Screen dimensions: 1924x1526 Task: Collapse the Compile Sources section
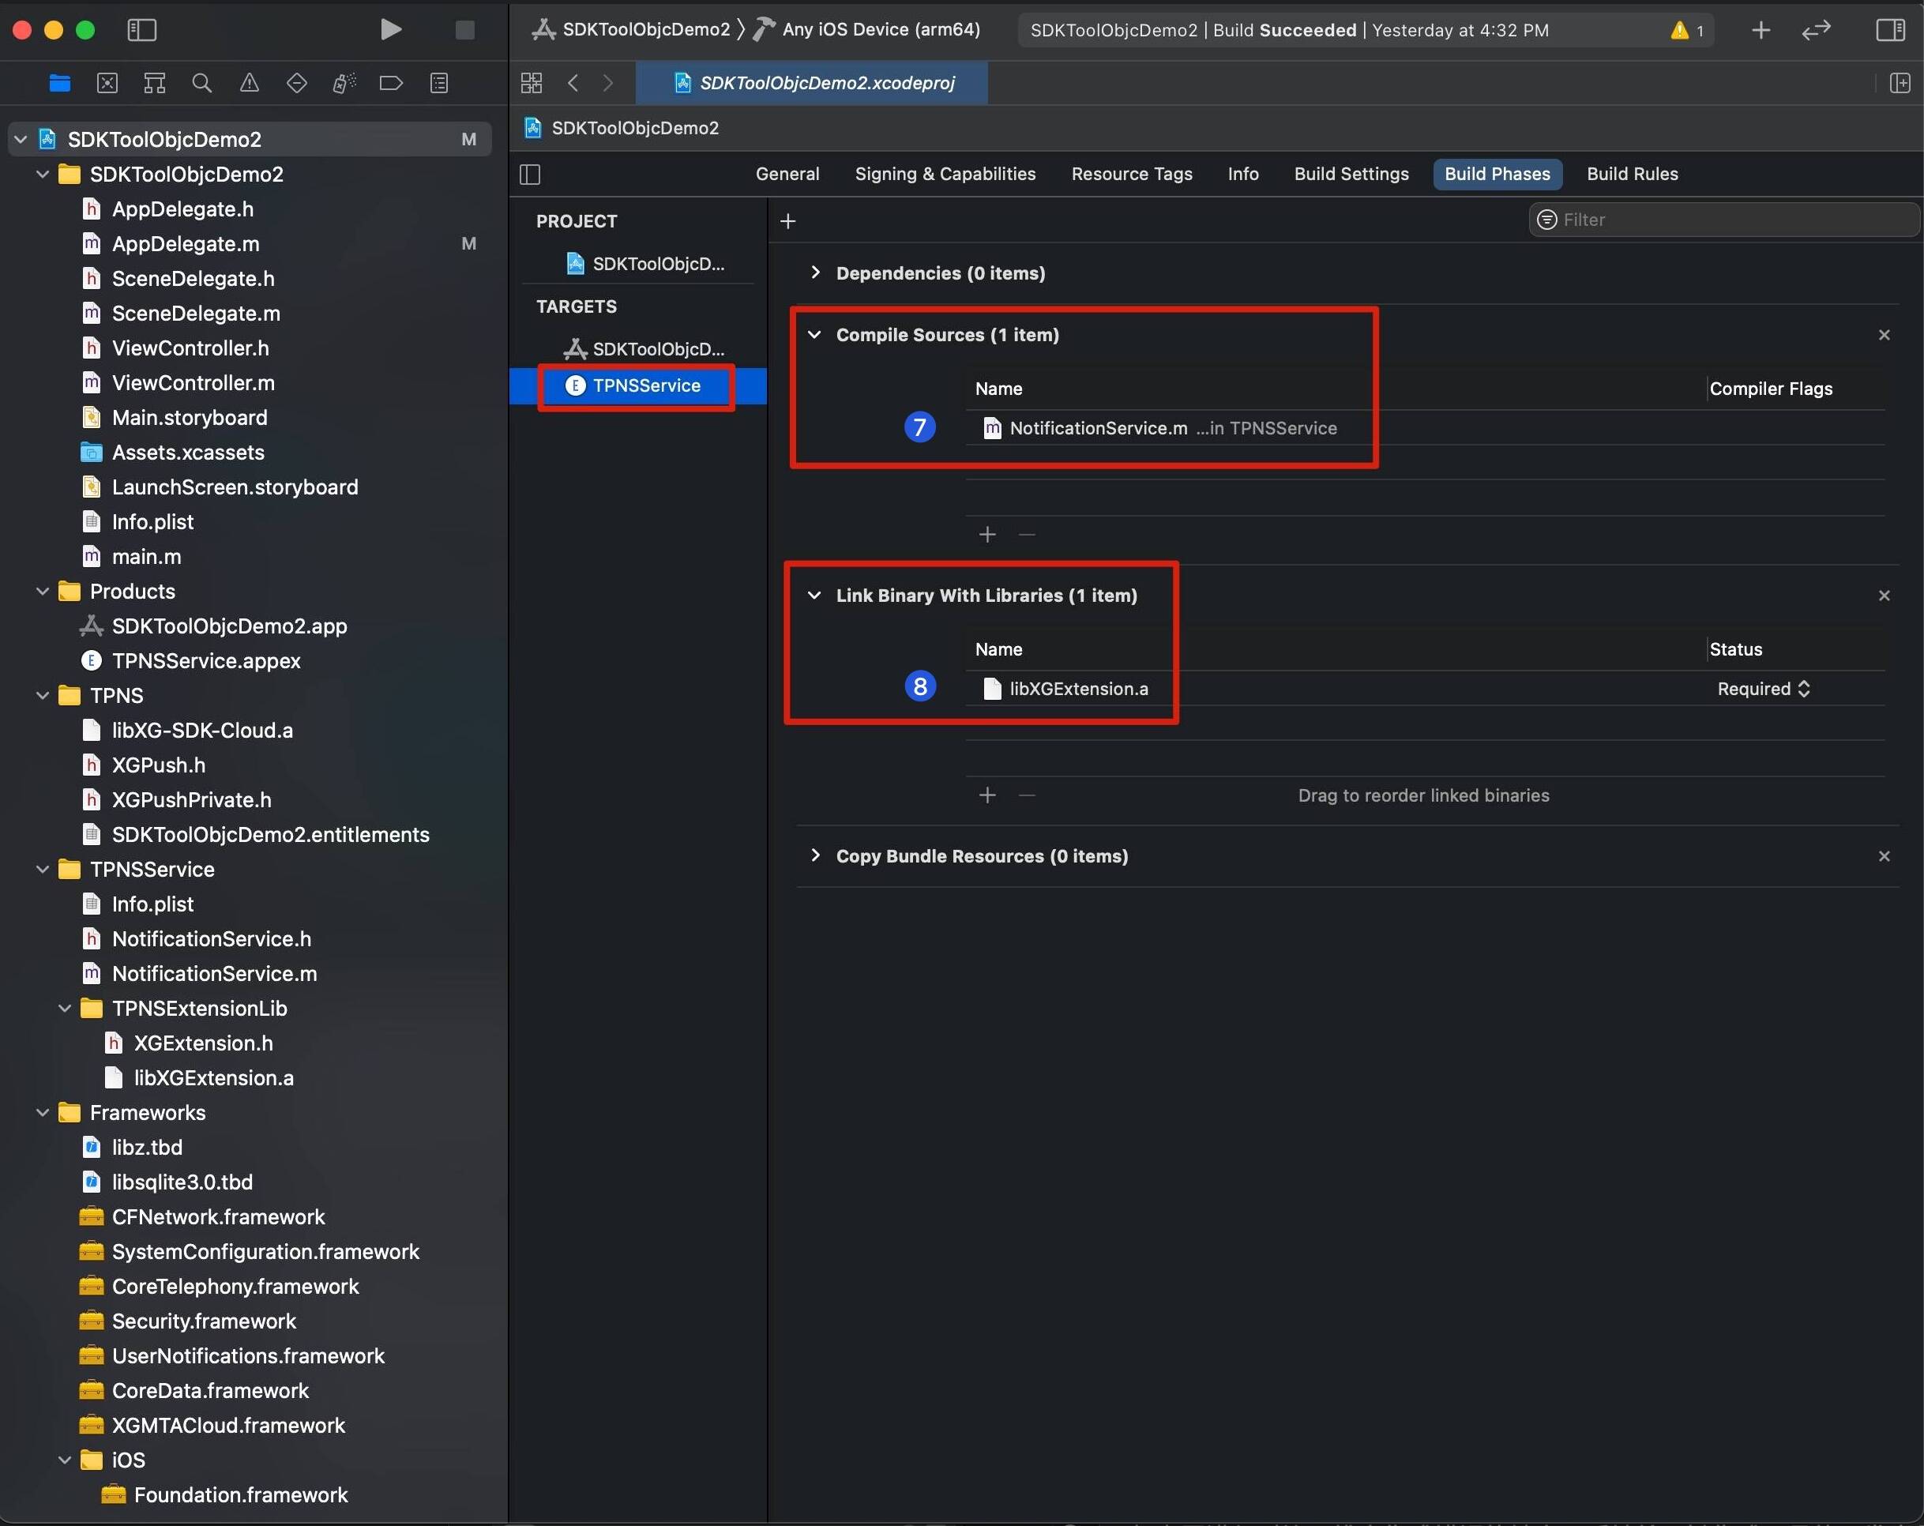click(814, 335)
